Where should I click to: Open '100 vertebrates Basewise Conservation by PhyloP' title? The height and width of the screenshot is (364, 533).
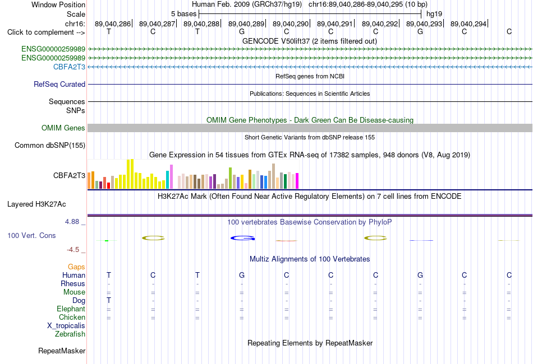pos(310,222)
